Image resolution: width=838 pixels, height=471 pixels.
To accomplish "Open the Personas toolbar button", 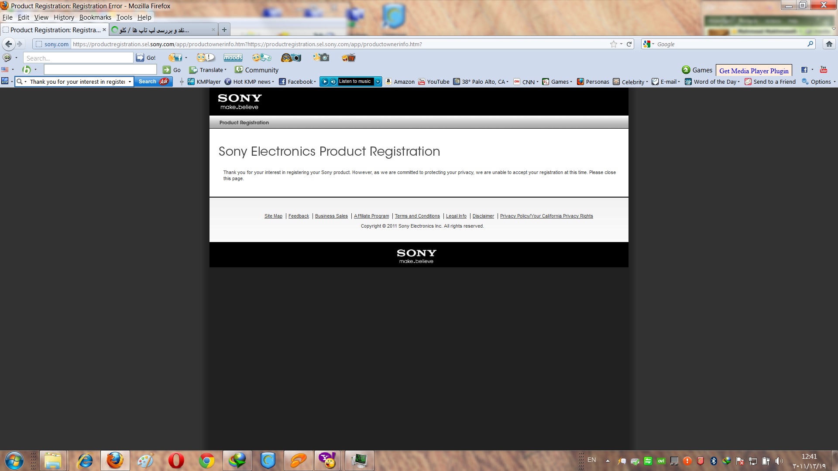I will [593, 82].
